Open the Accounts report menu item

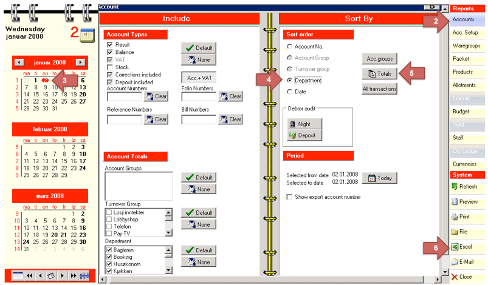click(x=467, y=19)
